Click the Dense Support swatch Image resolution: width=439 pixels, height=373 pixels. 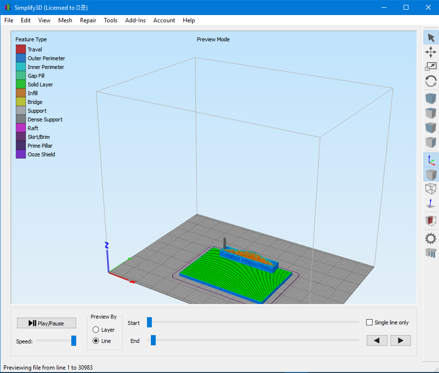coord(21,119)
